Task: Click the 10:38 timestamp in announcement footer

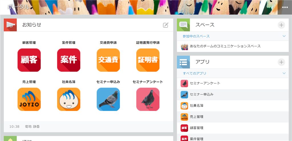Action: coord(14,127)
